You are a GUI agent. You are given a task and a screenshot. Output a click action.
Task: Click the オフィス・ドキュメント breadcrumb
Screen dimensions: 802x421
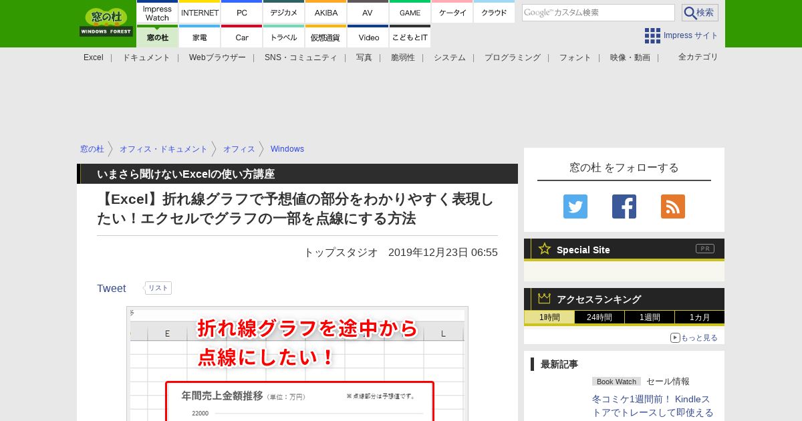[164, 149]
